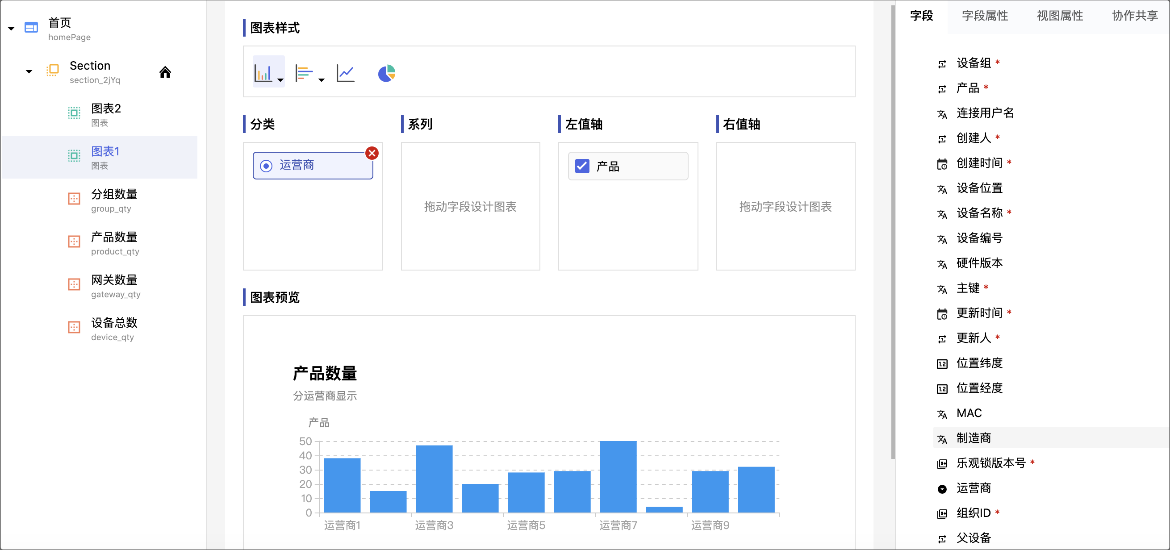Switch to the 协作共享 tab
The width and height of the screenshot is (1170, 550).
point(1135,16)
